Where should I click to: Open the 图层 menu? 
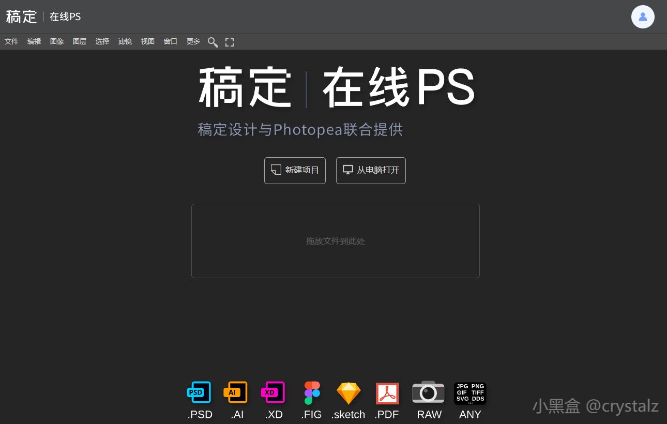[x=80, y=41]
